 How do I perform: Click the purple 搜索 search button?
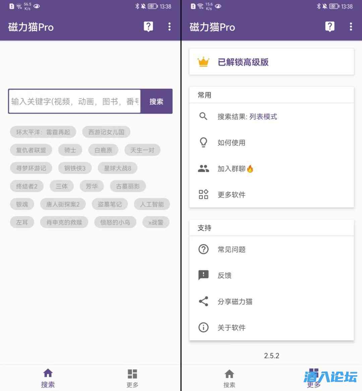tap(156, 102)
